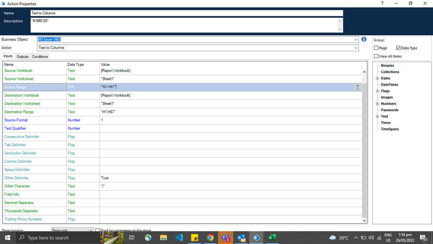
Task: Edit the Other Delimiter value True
Action: tap(230, 178)
